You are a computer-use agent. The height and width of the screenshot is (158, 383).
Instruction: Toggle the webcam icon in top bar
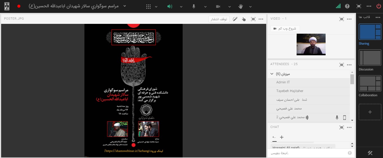(218, 6)
